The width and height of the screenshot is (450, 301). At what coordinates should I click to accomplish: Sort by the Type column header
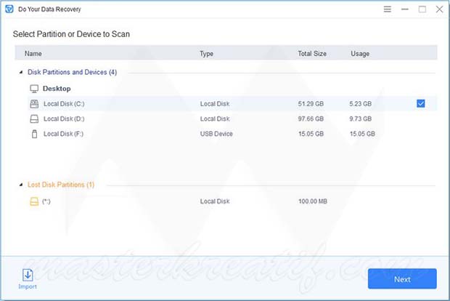(207, 53)
